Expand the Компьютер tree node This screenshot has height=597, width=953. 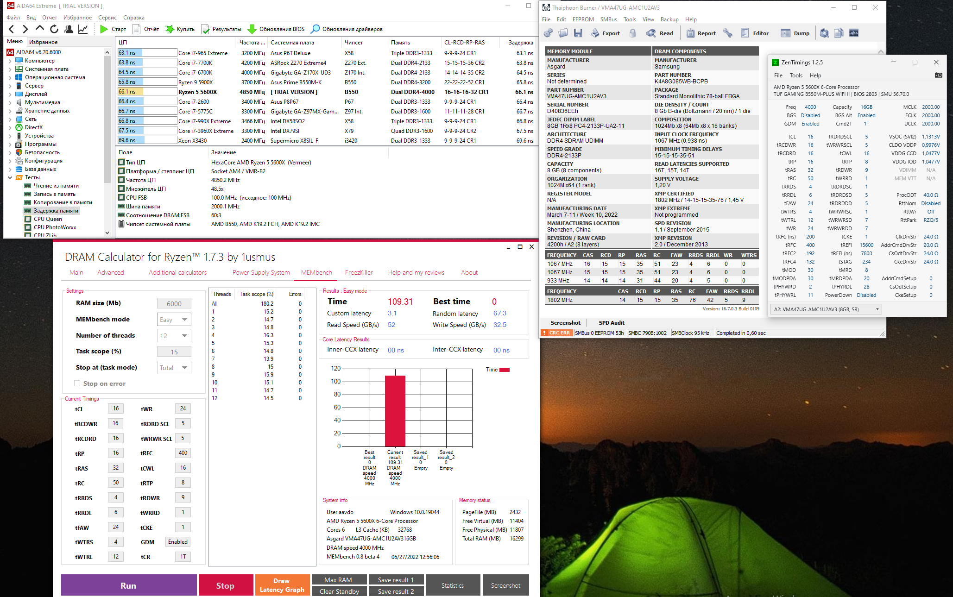[10, 61]
